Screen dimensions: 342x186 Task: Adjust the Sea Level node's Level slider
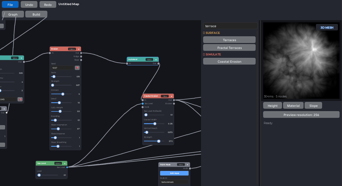[47, 175]
